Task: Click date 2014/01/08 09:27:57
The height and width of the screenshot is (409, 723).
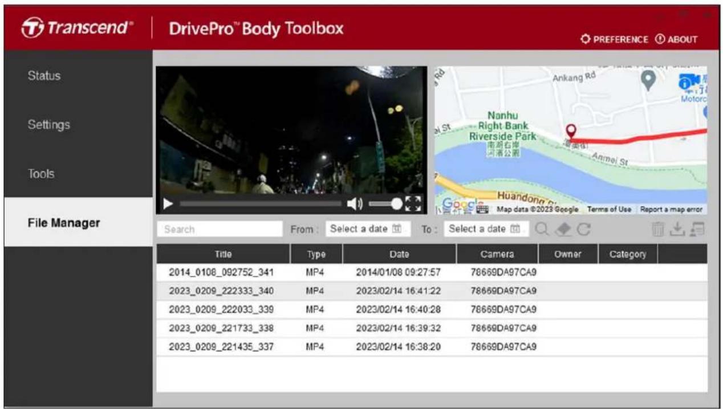Action: pos(399,272)
